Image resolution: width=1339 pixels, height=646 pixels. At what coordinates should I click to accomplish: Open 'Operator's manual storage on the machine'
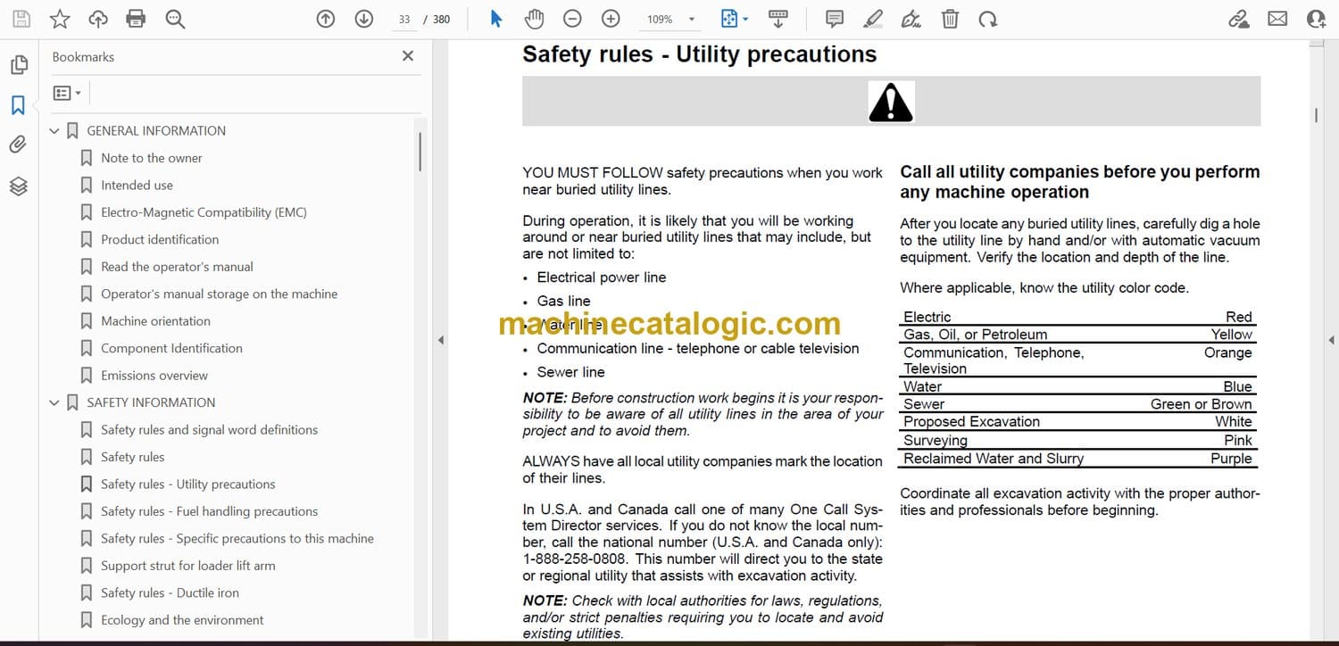click(x=220, y=294)
